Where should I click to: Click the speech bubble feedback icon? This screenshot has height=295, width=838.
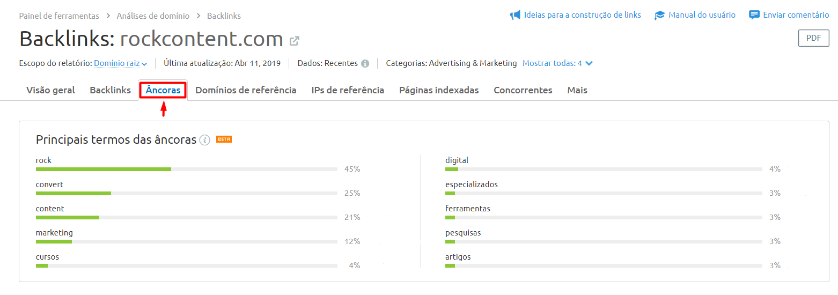tap(754, 15)
